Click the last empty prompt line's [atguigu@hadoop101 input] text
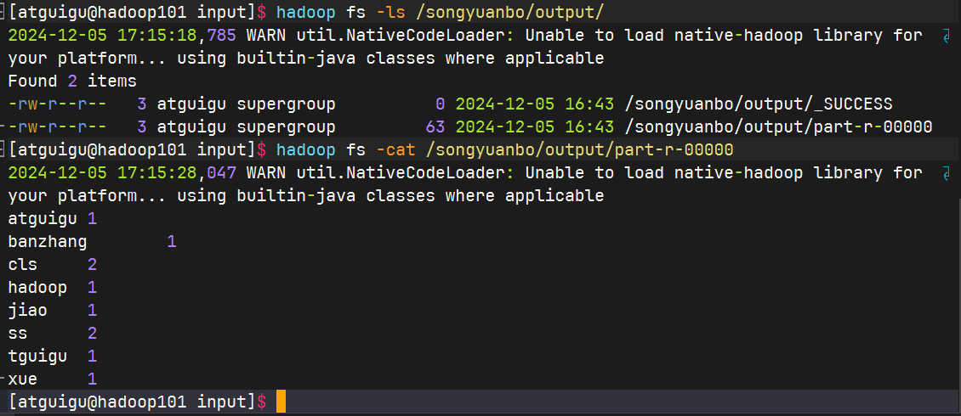Image resolution: width=961 pixels, height=416 pixels. (x=132, y=402)
